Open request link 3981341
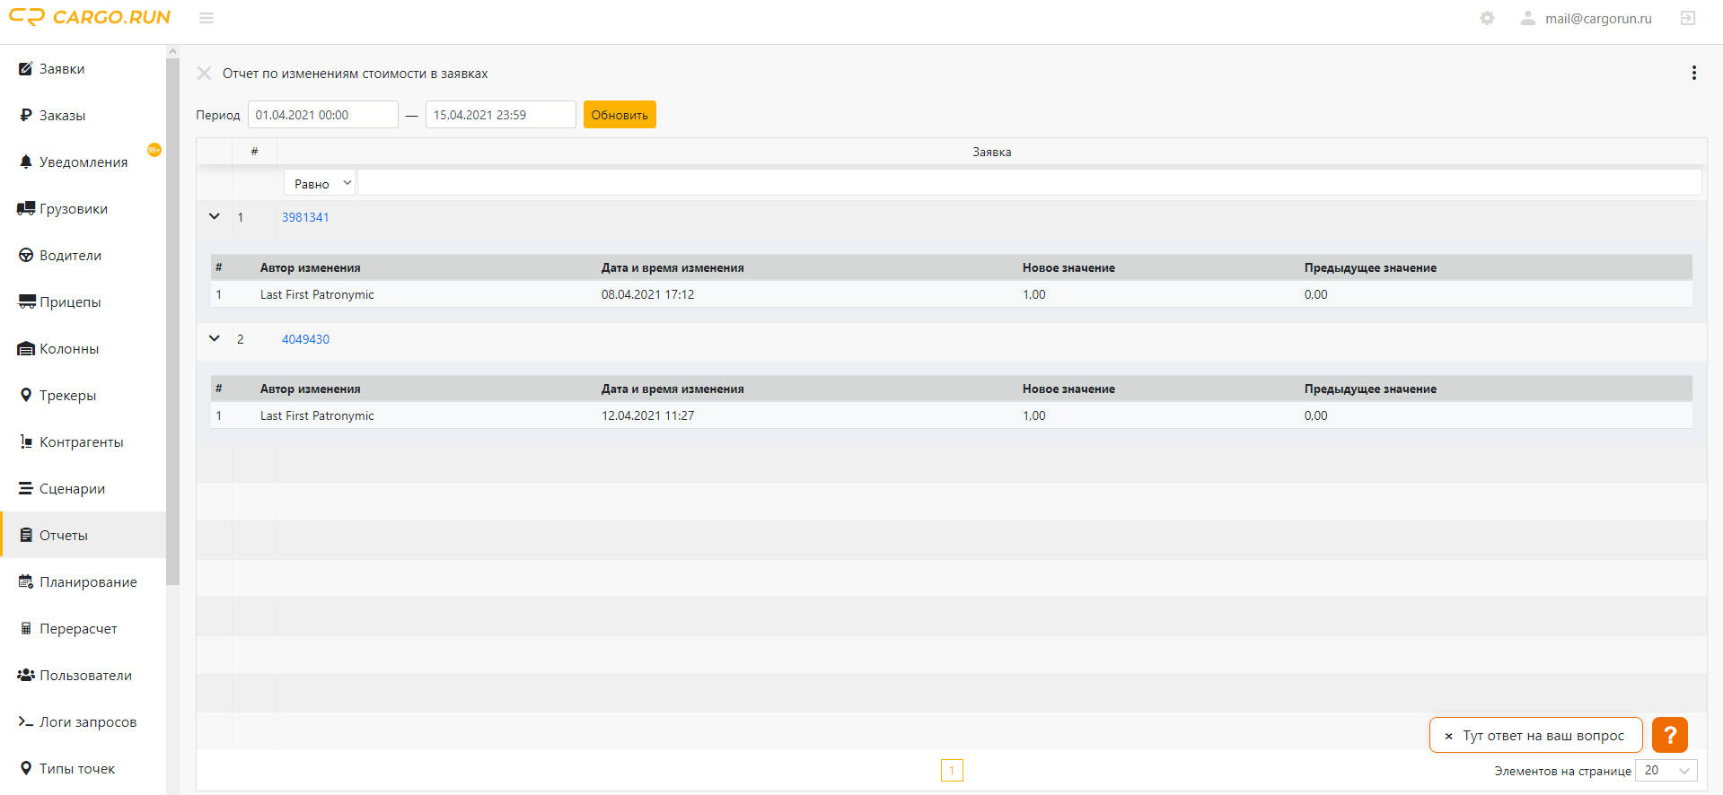The width and height of the screenshot is (1723, 795). coord(305,217)
